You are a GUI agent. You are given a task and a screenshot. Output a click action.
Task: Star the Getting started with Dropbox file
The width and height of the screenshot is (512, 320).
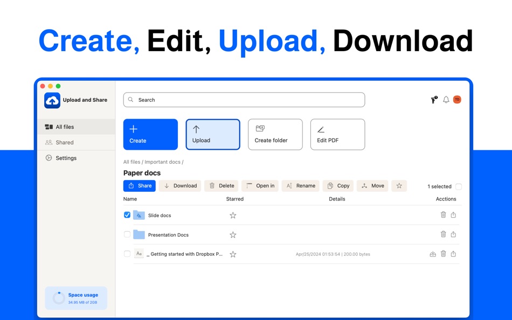233,254
